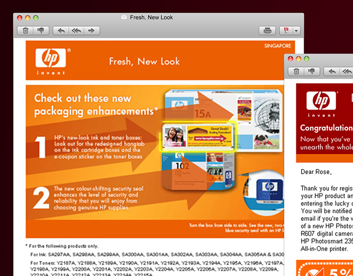Open the flag color dropdown arrow

coord(296,30)
